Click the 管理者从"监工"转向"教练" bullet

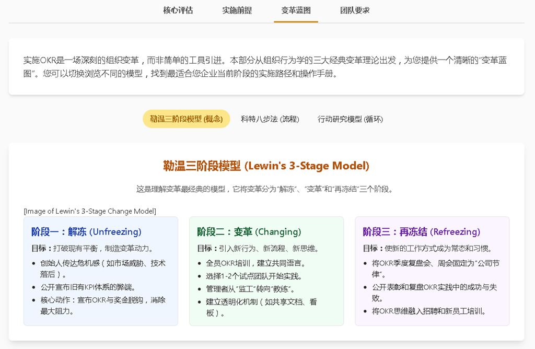coord(251,289)
